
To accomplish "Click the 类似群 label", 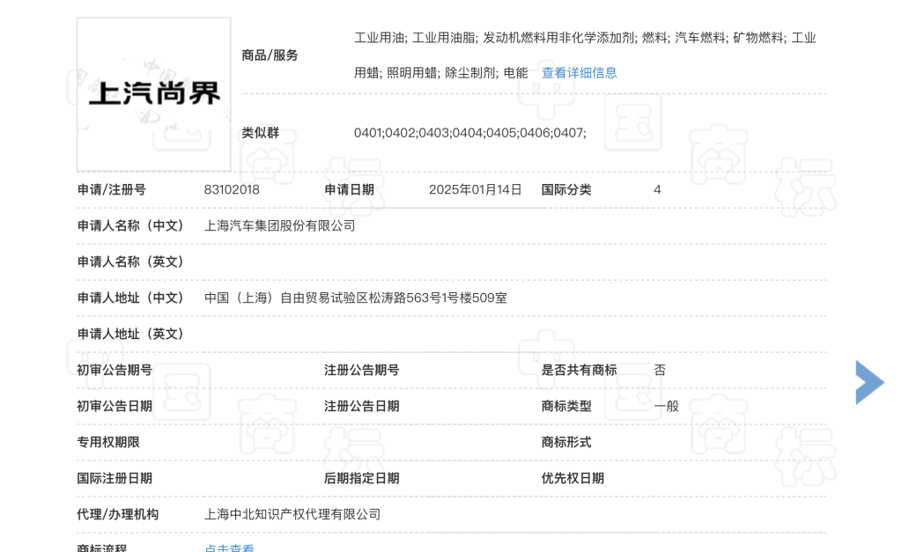I will 260,133.
